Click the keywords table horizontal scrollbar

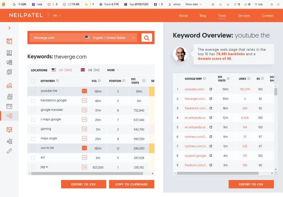(x=87, y=173)
